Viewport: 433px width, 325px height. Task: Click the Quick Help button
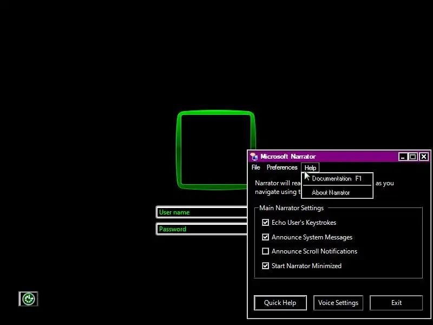pyautogui.click(x=280, y=303)
